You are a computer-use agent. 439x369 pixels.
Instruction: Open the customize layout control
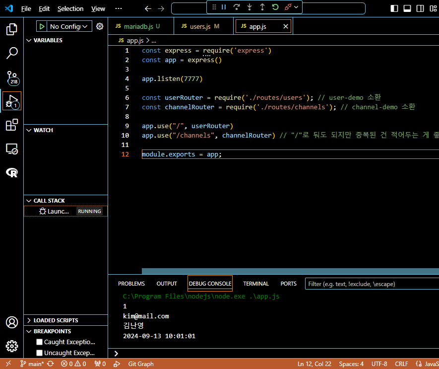[433, 8]
